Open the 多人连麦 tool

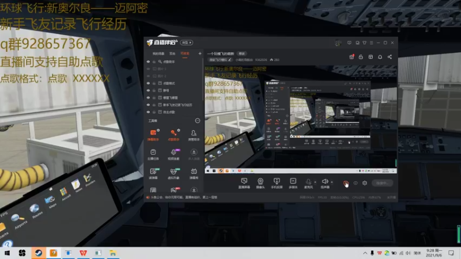(x=194, y=154)
